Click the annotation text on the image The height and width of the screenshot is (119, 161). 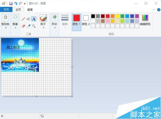[x=13, y=47]
